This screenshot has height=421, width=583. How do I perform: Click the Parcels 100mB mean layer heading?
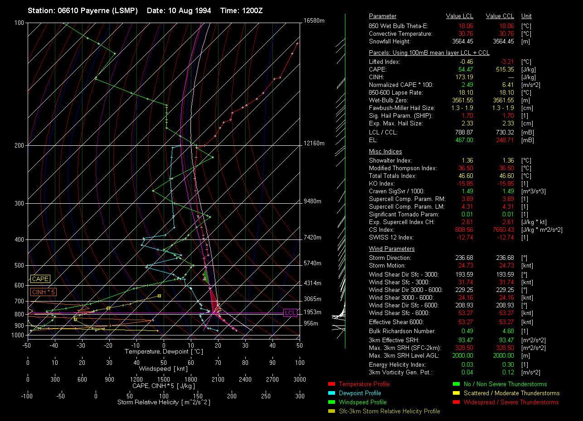pos(429,53)
